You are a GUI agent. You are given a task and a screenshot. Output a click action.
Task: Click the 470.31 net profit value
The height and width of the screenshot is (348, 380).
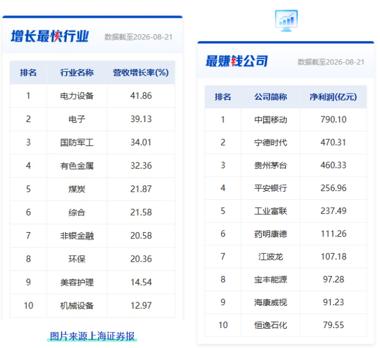tap(333, 143)
